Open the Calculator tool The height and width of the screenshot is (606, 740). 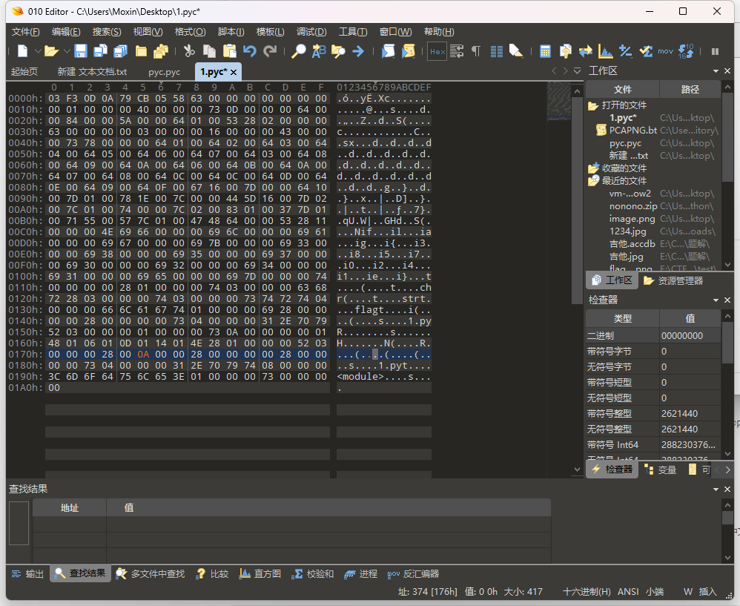tap(545, 51)
